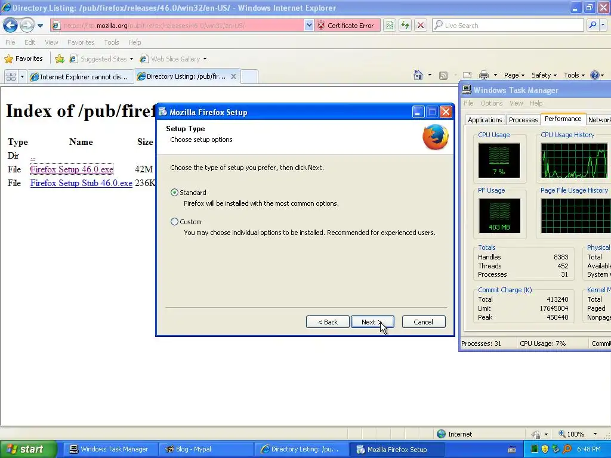
Task: Click the Refresh page icon
Action: [405, 25]
